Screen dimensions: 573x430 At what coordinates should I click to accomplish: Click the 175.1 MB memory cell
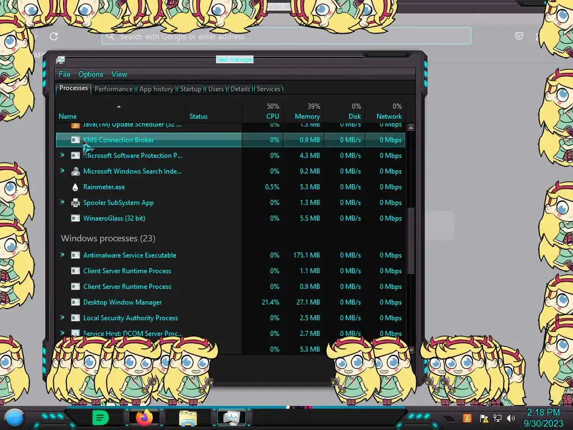[x=306, y=255]
